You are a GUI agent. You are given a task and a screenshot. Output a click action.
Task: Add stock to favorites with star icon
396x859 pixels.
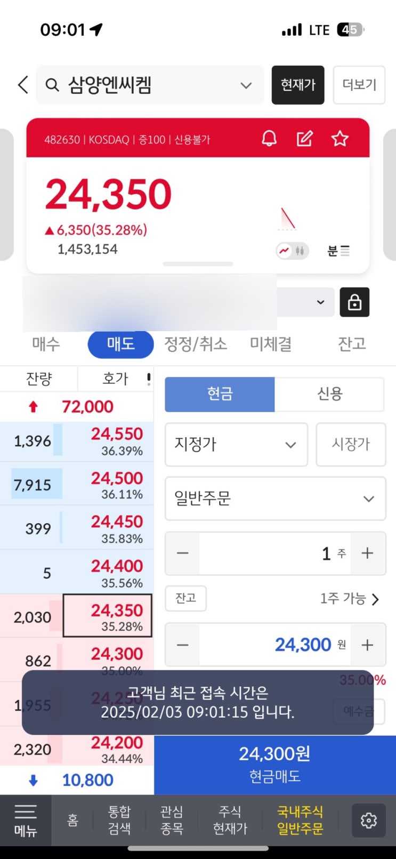coord(340,139)
